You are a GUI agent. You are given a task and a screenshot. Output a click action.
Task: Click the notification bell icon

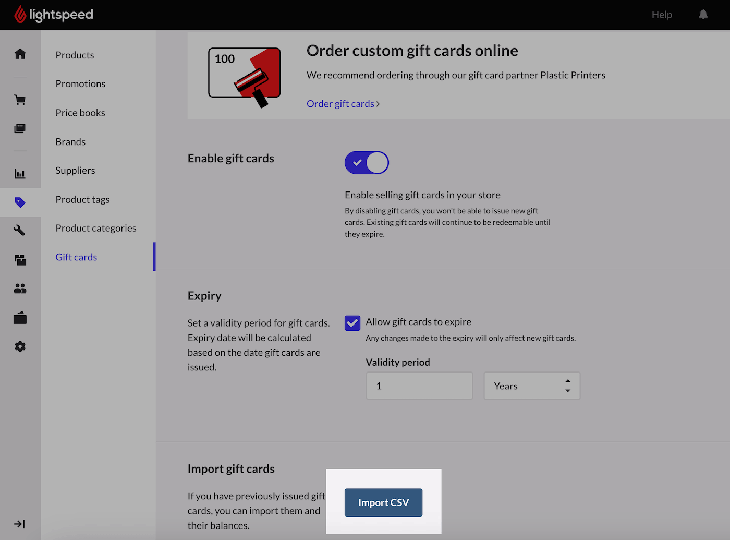pos(703,15)
